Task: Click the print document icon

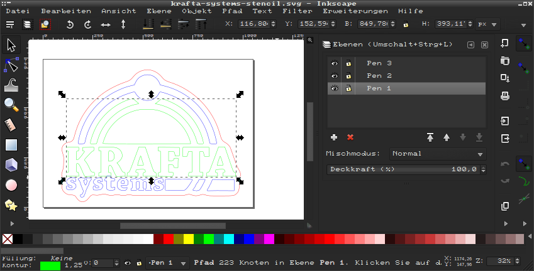Action: point(504,96)
